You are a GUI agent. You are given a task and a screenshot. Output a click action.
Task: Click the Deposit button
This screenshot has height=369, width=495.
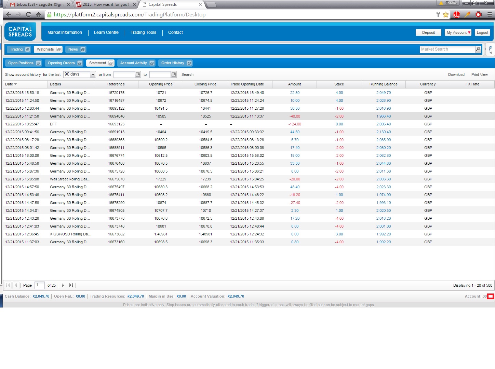[428, 32]
